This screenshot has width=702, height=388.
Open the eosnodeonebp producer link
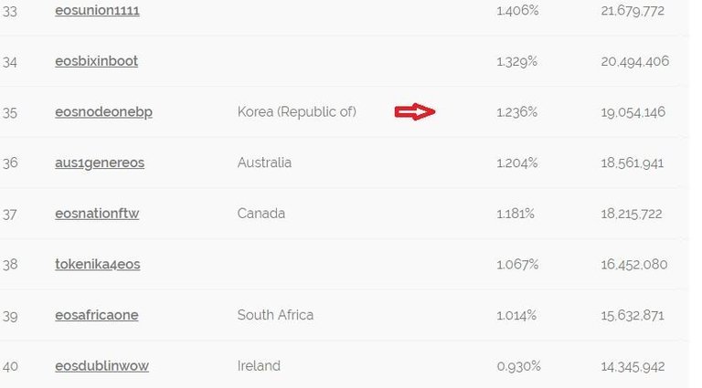tap(103, 112)
